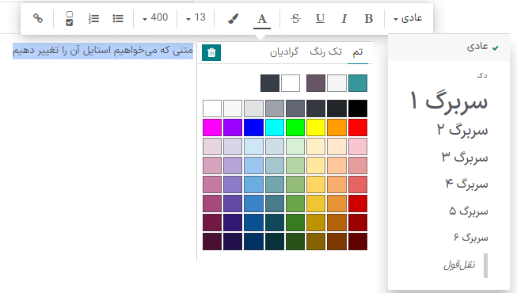Choose سربرگ ۴ heading style
Screen dimensions: 517x293
(467, 184)
